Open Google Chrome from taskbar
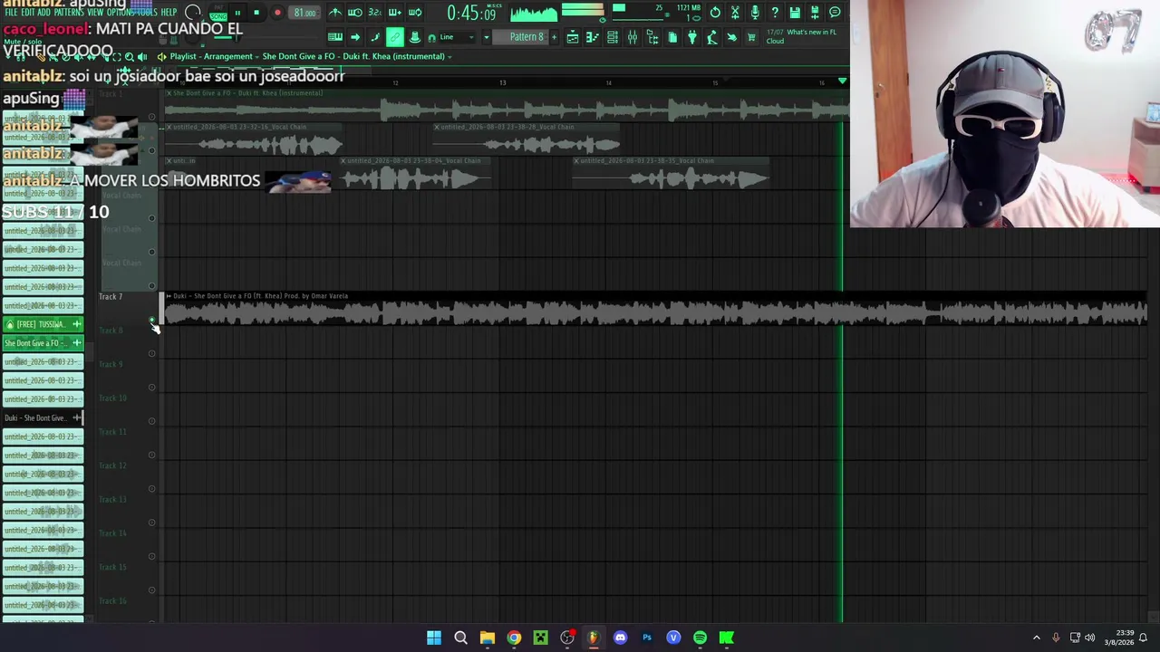Image resolution: width=1160 pixels, height=652 pixels. (x=514, y=638)
